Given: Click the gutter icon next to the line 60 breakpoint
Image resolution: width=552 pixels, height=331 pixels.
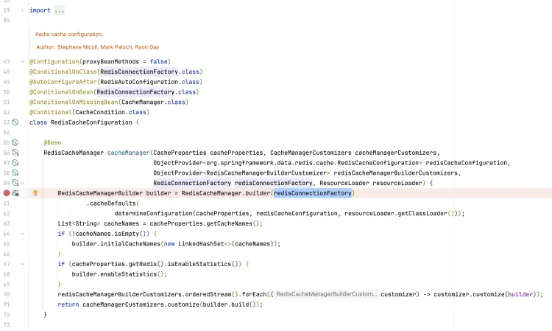Looking at the screenshot, I should (x=15, y=193).
